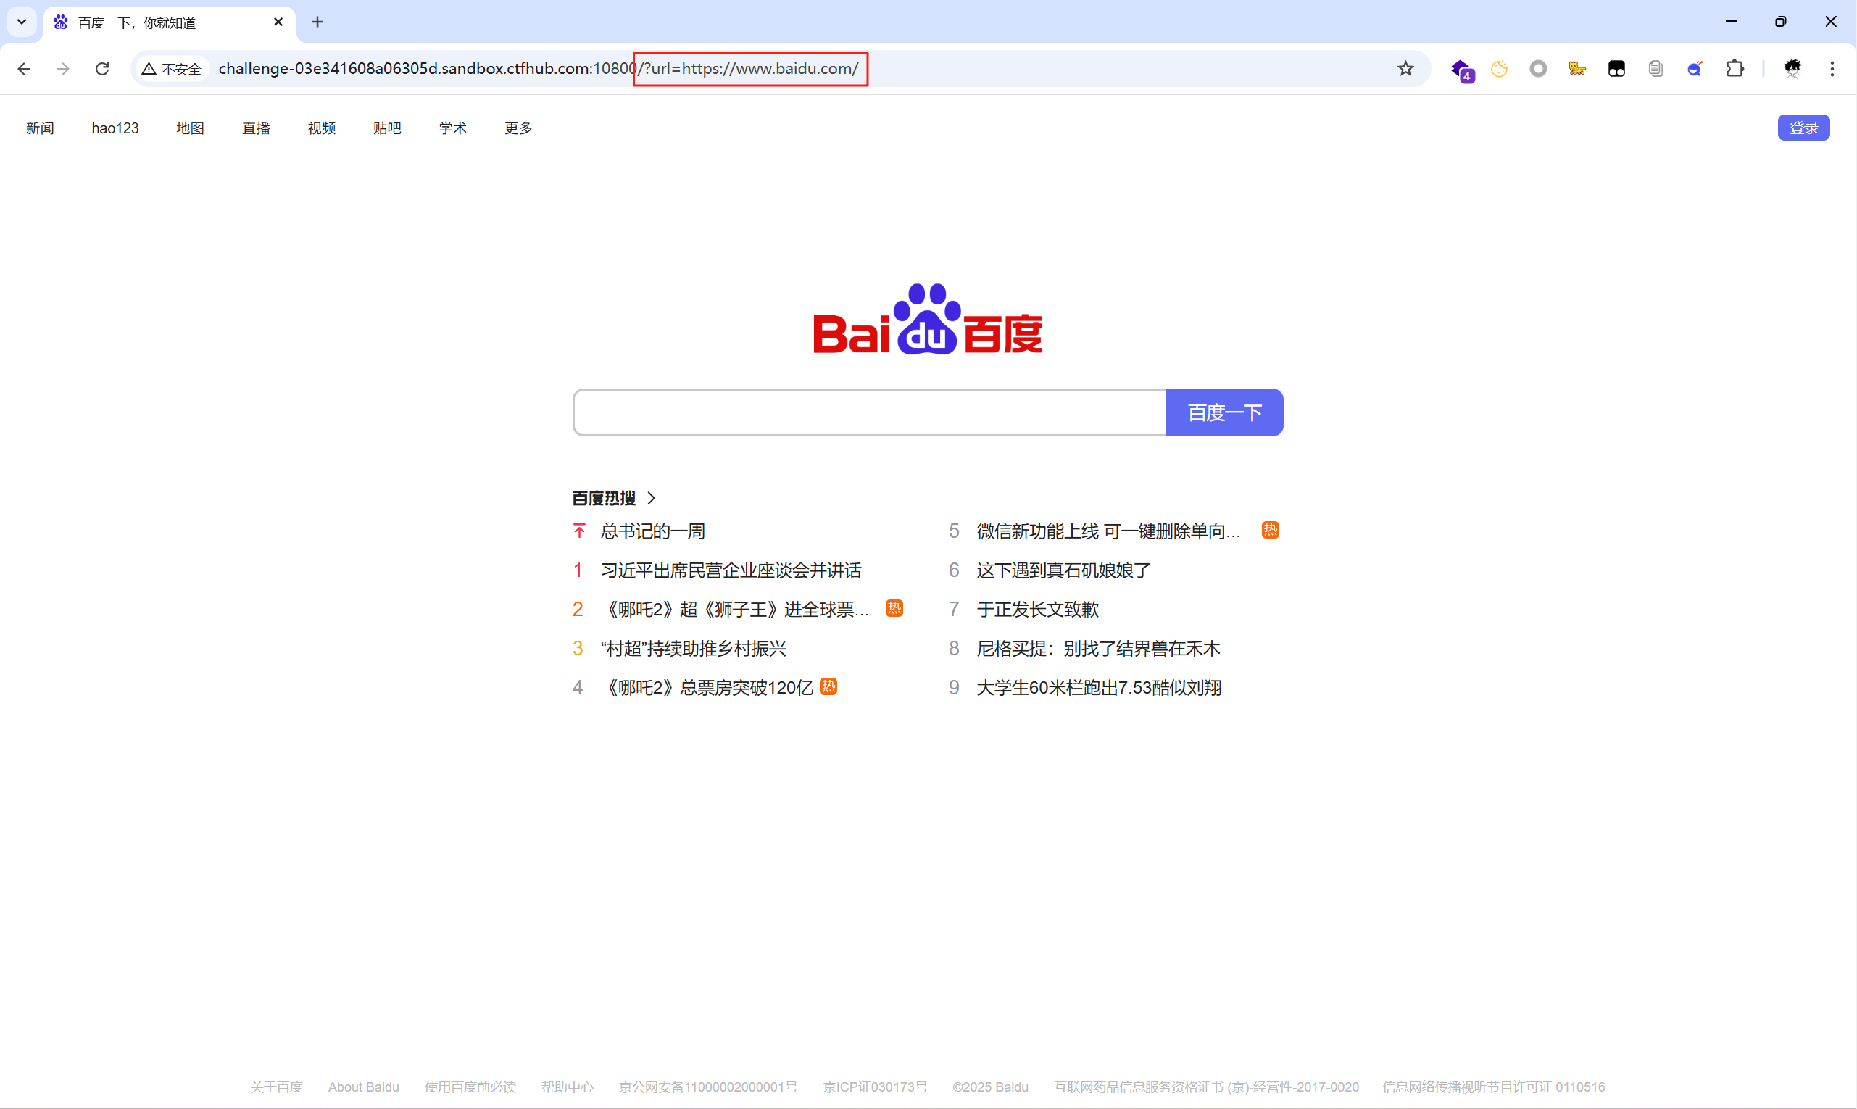This screenshot has width=1857, height=1109.
Task: Open the 新闻 navigation link
Action: [40, 128]
